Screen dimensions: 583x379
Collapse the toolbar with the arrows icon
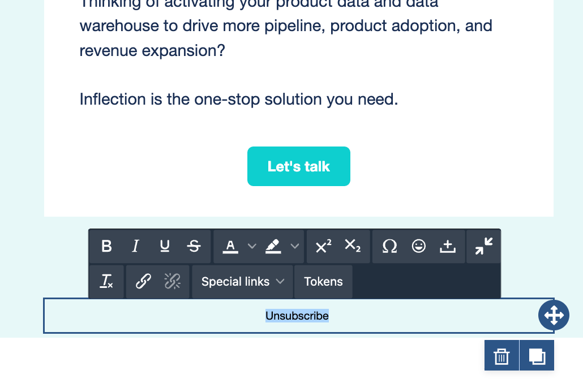484,246
